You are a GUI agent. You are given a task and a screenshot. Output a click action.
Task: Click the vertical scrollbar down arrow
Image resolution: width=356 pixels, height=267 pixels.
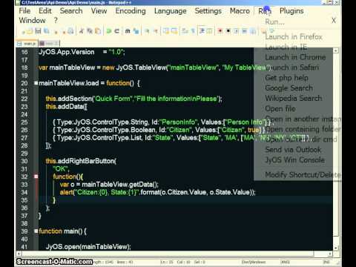(x=336, y=248)
